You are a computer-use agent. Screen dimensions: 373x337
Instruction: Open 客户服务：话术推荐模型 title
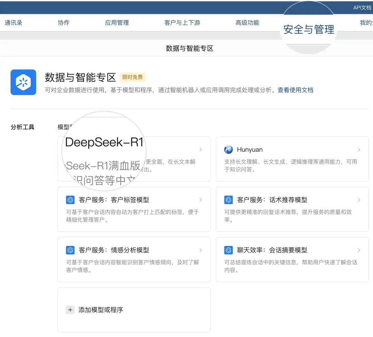point(272,200)
